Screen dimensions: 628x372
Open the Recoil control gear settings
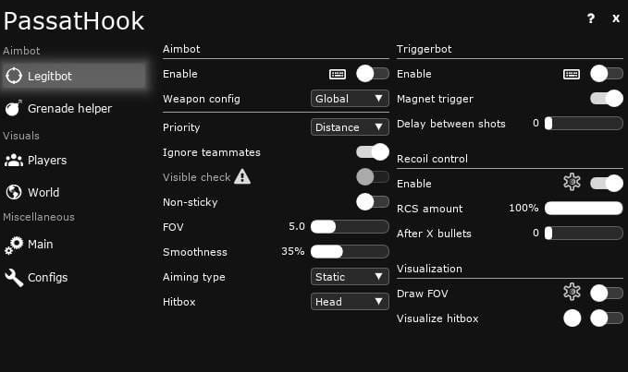coord(572,183)
